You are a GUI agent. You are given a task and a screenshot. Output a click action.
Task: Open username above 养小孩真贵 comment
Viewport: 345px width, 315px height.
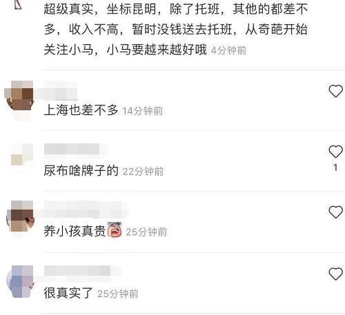[x=86, y=210]
